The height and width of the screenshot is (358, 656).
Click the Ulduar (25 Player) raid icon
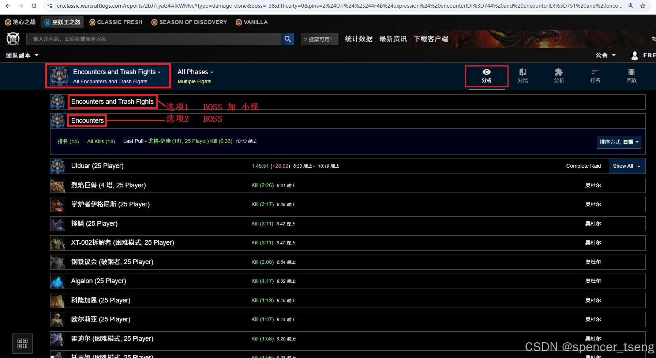[58, 166]
